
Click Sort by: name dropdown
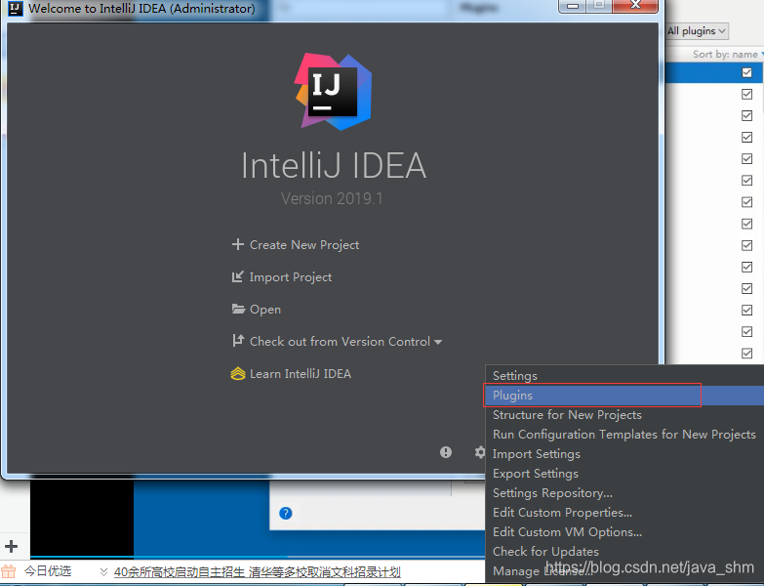click(728, 54)
